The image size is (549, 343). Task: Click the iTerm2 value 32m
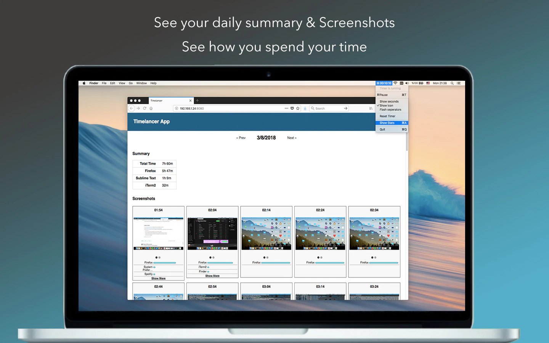(x=165, y=185)
